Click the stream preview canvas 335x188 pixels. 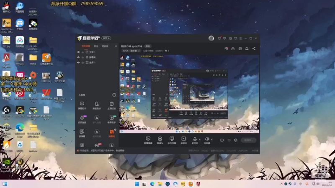tap(189, 94)
